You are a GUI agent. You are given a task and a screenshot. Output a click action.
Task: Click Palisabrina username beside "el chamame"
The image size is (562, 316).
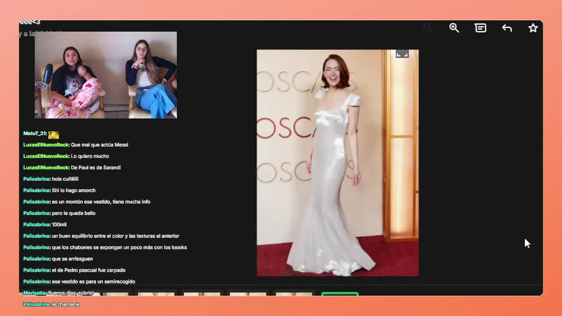click(37, 305)
